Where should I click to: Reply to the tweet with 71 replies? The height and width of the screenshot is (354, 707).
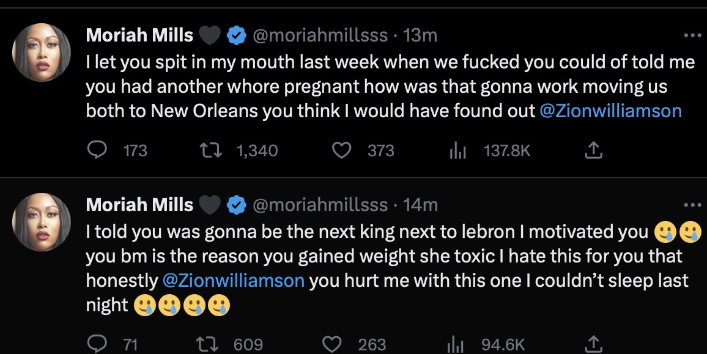(97, 344)
